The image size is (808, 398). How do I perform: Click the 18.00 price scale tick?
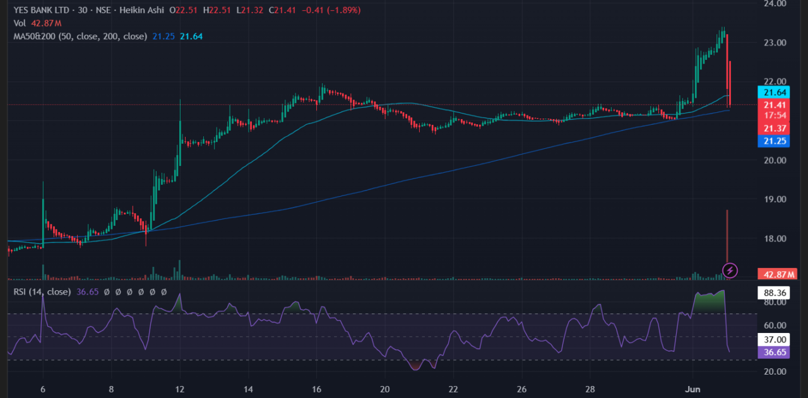point(774,238)
